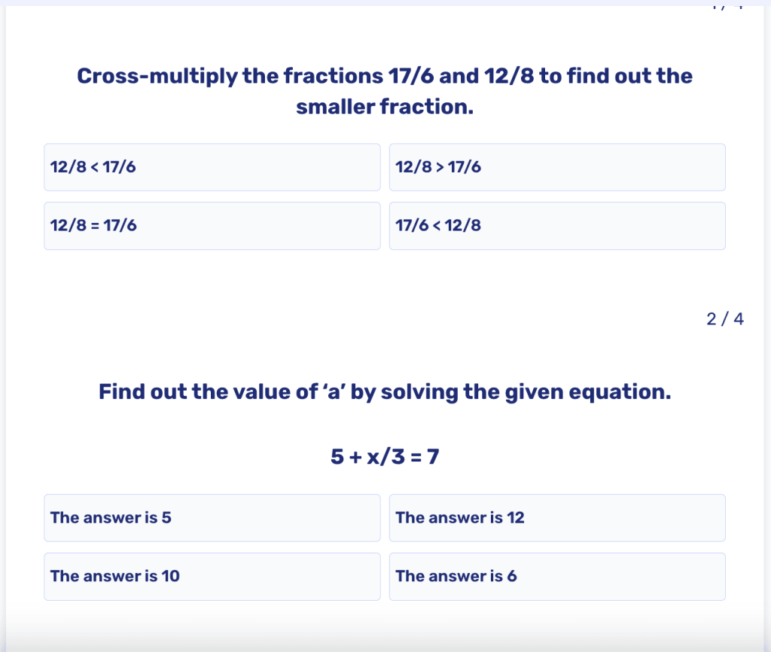Choose 'The answer is 6'
The width and height of the screenshot is (771, 652).
point(557,576)
